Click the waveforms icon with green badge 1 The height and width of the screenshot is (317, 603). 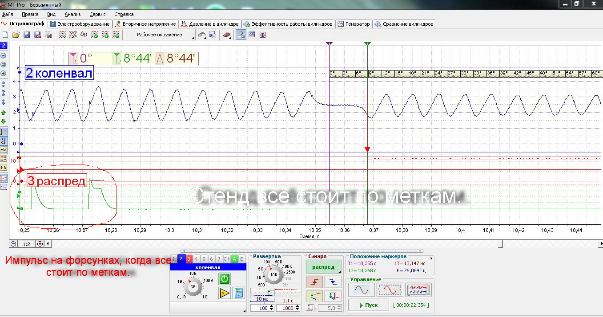(x=105, y=35)
